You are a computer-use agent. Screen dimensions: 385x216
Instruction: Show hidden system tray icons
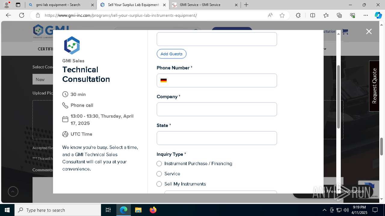click(324, 210)
